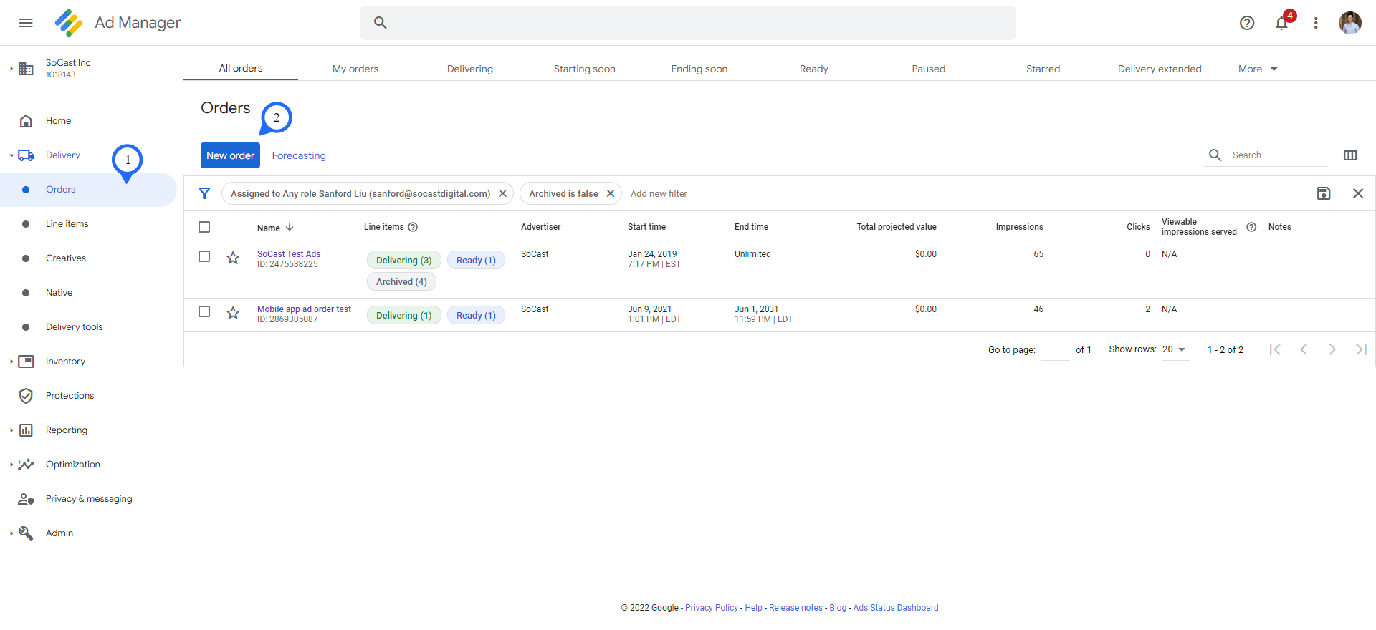
Task: Expand the Admin section arrow
Action: click(11, 533)
